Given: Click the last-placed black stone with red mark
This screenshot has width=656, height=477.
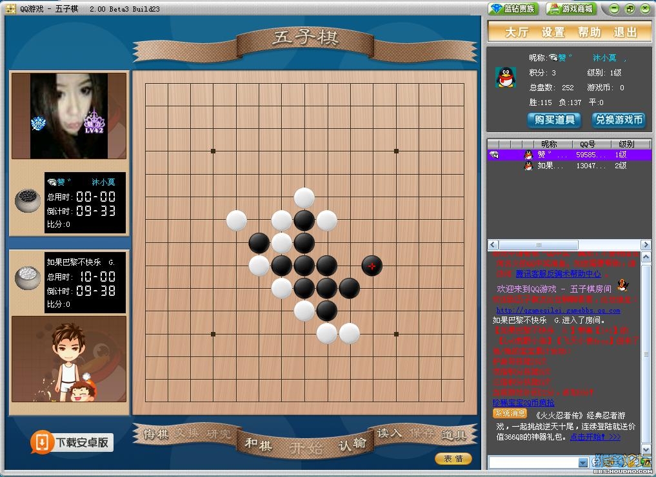Looking at the screenshot, I should coord(372,266).
